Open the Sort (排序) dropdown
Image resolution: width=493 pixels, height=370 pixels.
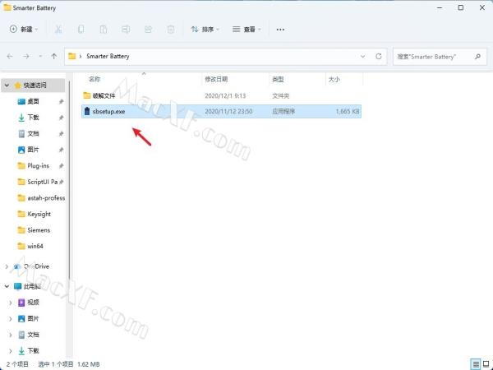point(205,30)
